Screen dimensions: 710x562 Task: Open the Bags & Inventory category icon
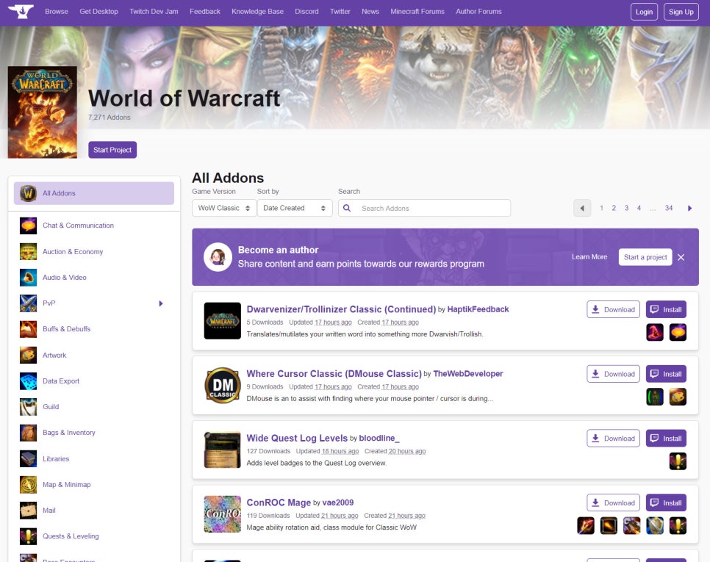pos(28,433)
